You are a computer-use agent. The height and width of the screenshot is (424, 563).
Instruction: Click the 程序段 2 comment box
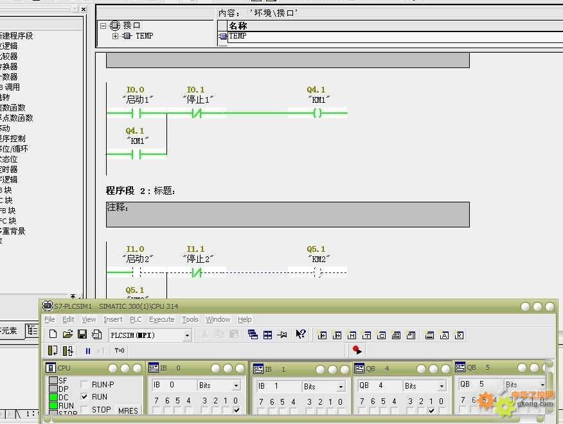tap(287, 215)
